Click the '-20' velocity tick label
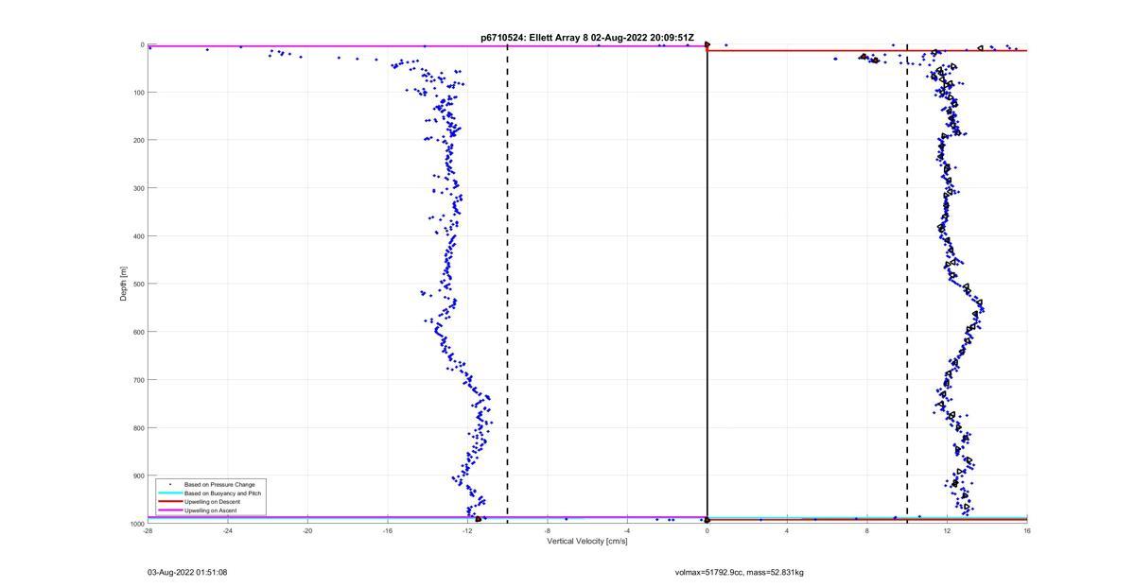 307,530
